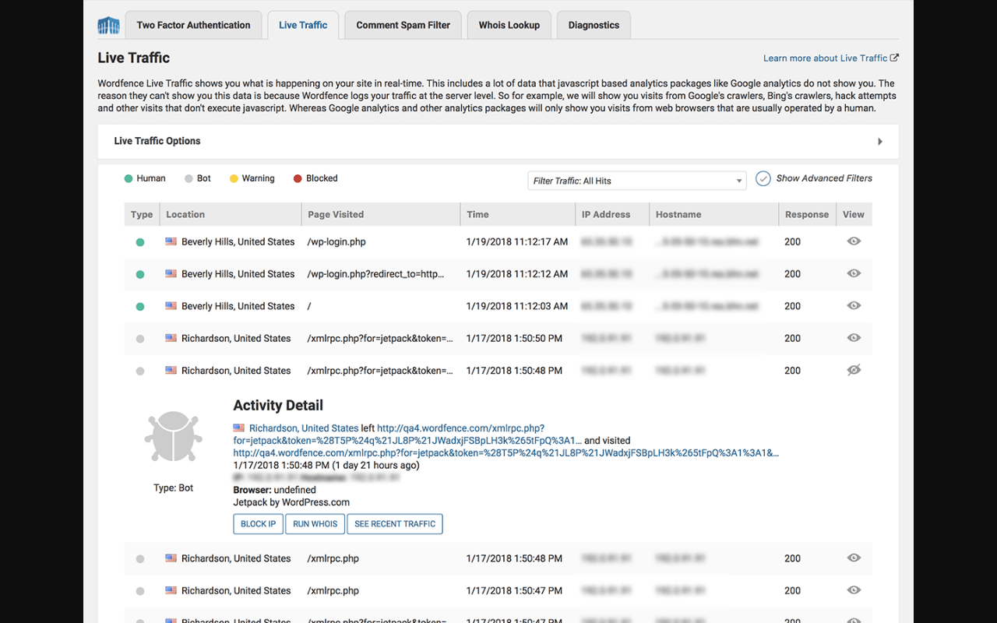Click the IP Address column header
The height and width of the screenshot is (623, 997).
click(612, 214)
